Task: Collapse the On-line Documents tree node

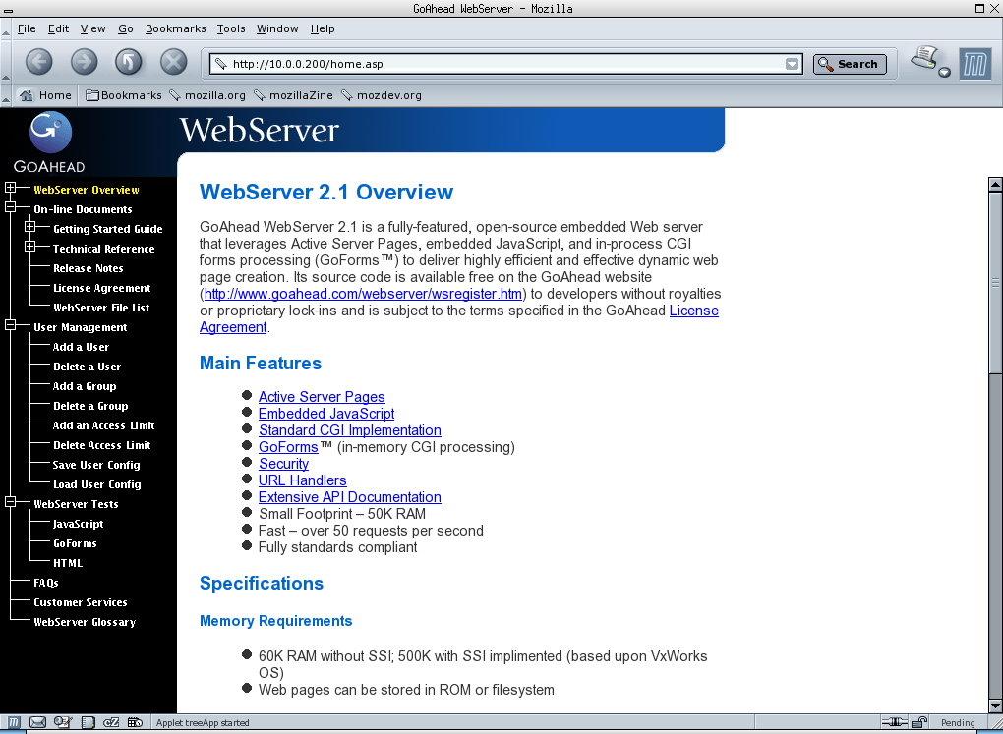Action: pos(10,207)
